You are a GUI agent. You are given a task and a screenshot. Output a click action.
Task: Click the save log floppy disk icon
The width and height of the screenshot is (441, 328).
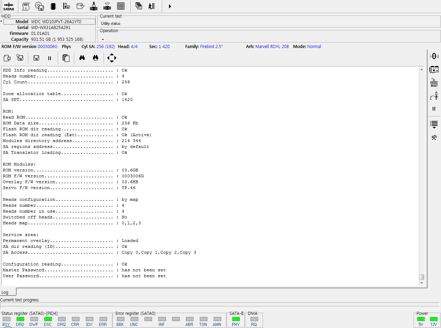click(36, 58)
